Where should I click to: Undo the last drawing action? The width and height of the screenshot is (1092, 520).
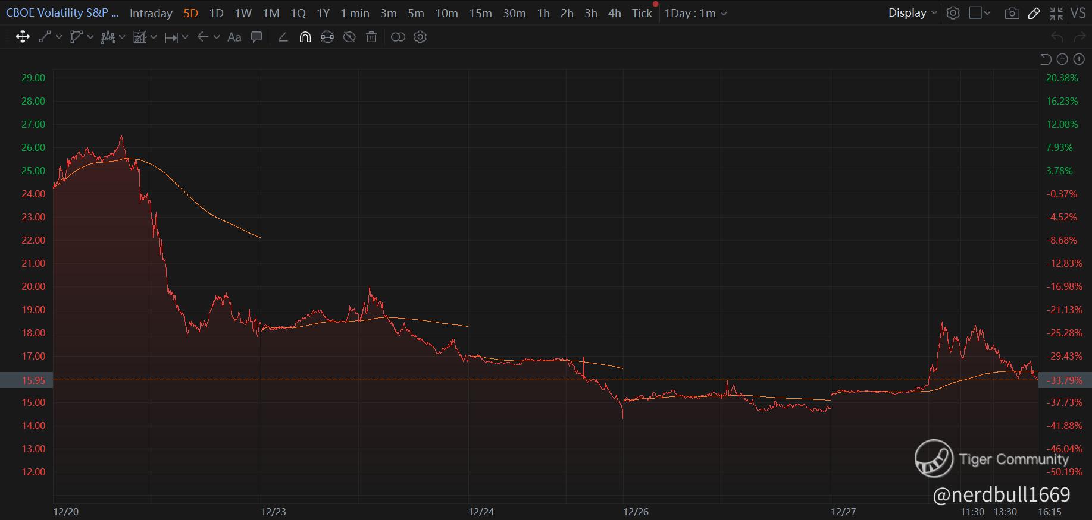(1057, 37)
